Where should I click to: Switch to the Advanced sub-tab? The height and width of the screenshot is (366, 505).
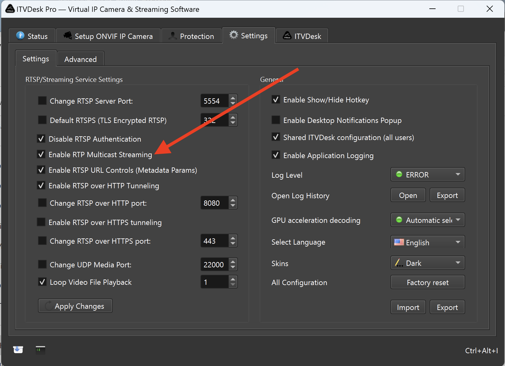[x=80, y=59]
